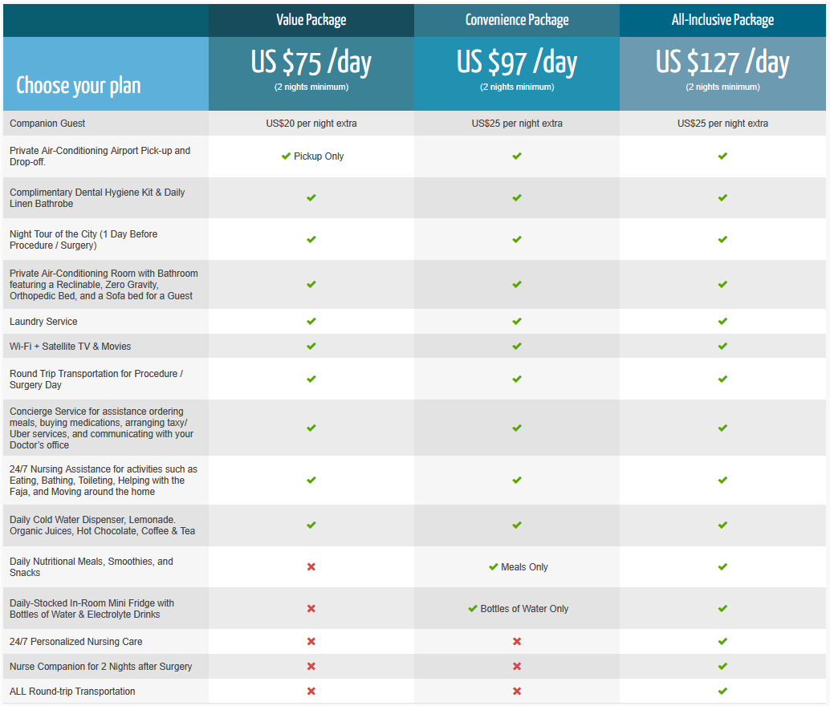The width and height of the screenshot is (830, 706).
Task: Click All-Inclusive checkmark for ALL Round-trip Transportation
Action: [722, 692]
